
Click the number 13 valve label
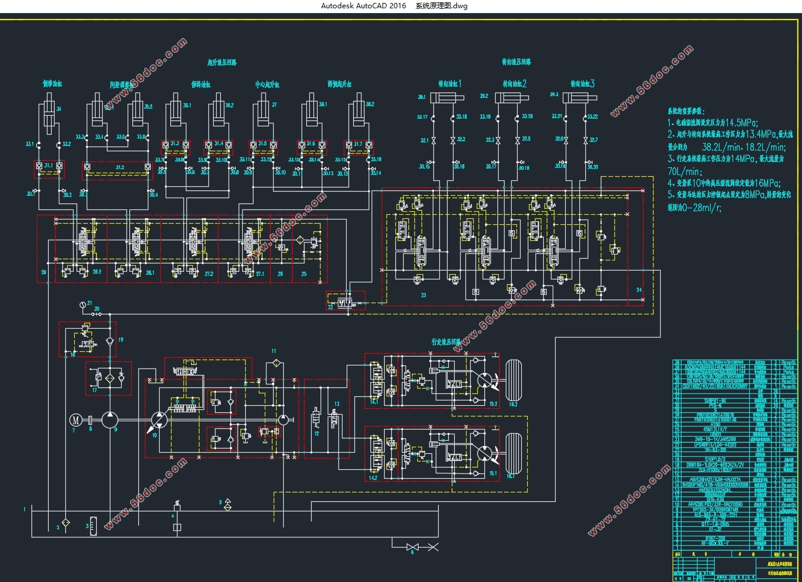[337, 404]
